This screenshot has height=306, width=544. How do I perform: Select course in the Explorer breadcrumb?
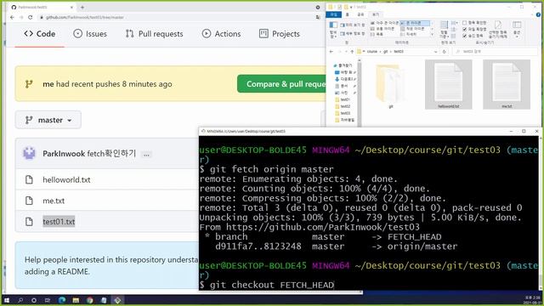click(372, 51)
